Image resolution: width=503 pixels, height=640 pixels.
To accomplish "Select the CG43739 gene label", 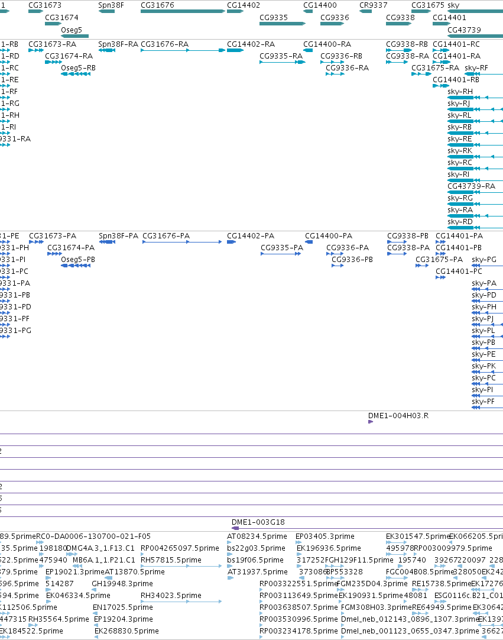I will click(x=464, y=30).
